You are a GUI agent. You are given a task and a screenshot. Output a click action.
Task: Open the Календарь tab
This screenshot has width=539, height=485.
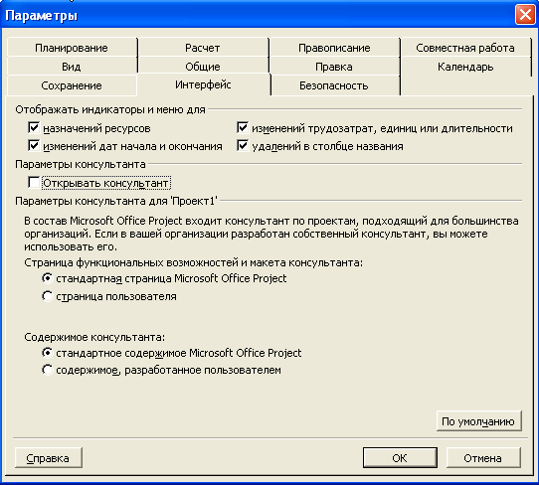pyautogui.click(x=465, y=67)
